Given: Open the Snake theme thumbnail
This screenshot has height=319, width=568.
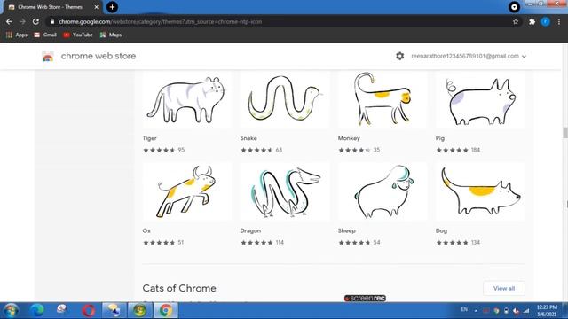Looking at the screenshot, I should [284, 99].
